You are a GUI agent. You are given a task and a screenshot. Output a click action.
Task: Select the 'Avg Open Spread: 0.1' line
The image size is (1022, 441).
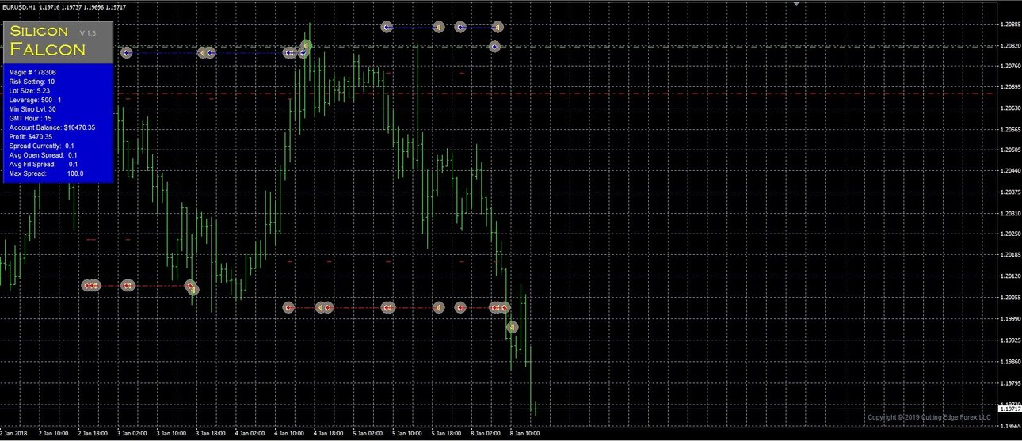(x=43, y=155)
